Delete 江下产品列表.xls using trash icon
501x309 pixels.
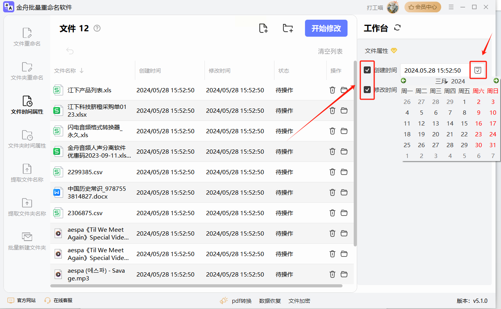(x=332, y=90)
